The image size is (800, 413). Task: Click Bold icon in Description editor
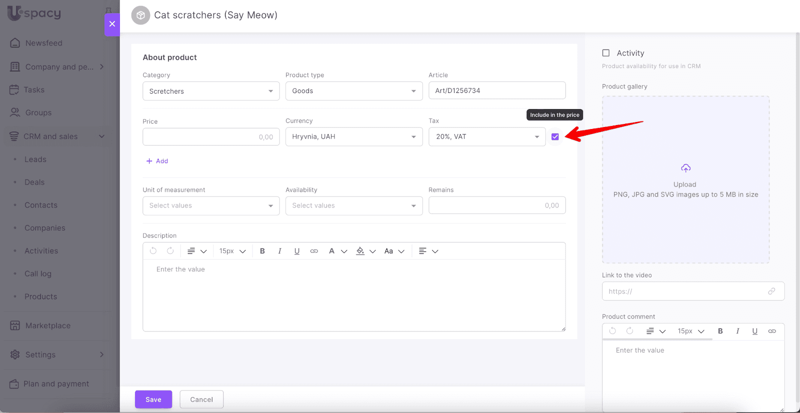(262, 251)
